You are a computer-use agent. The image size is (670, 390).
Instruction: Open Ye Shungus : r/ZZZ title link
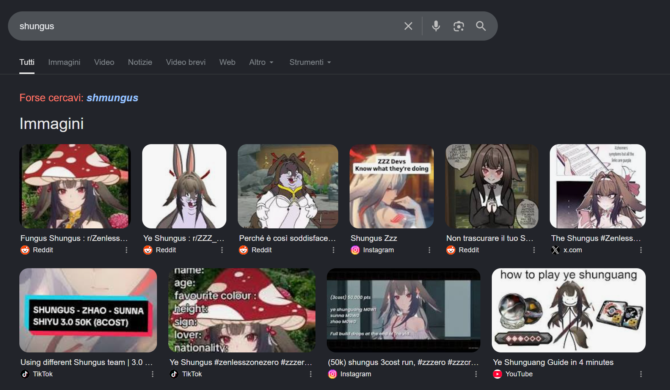click(x=184, y=238)
